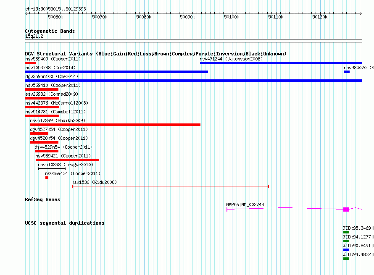Click the left arrowhead of the ruler
Screen dimensions: 374x275
(26, 13)
